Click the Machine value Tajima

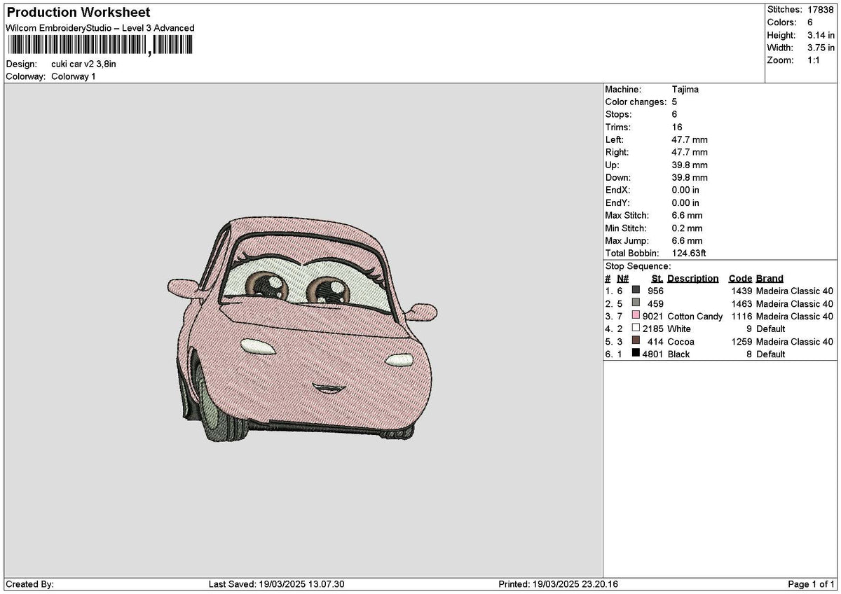click(685, 89)
